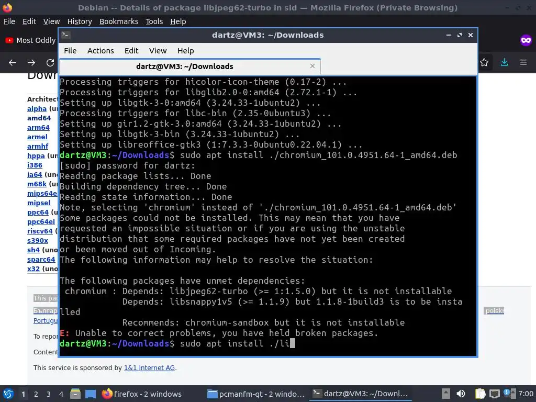Open the m68k architecture link
Viewport: 536px width, 402px height.
(x=37, y=184)
